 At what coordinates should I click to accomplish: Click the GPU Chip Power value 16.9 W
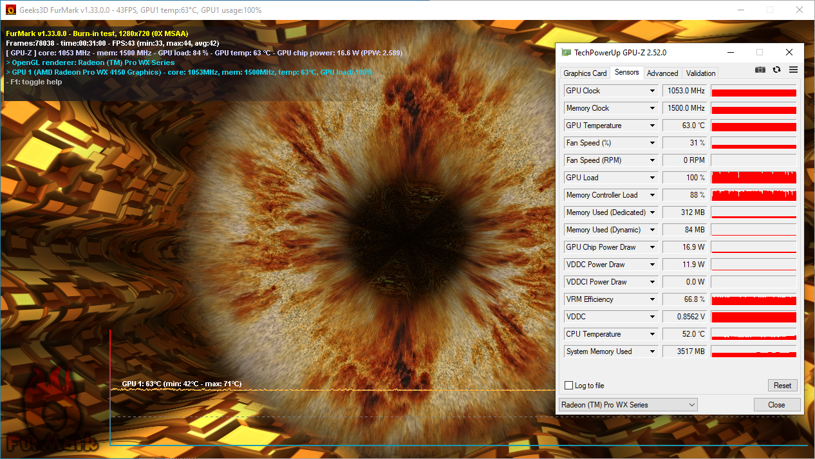pyautogui.click(x=685, y=247)
